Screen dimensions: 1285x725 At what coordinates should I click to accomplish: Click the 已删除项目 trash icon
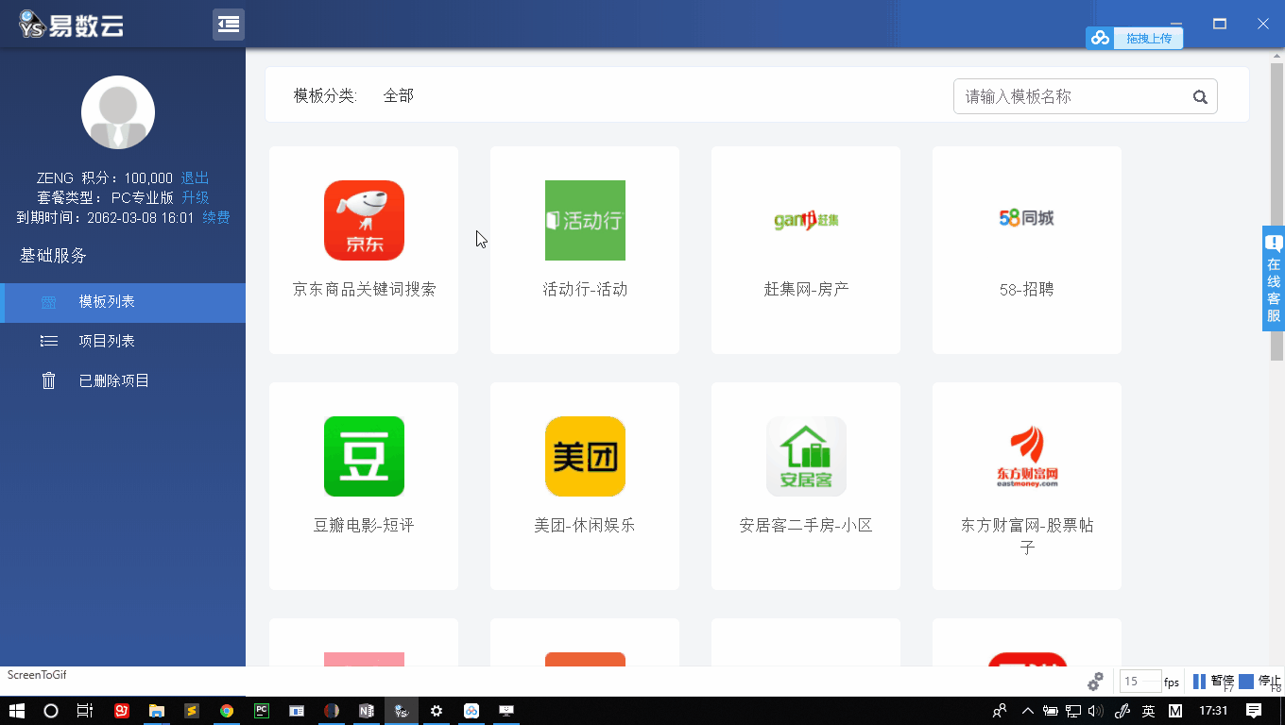click(x=49, y=381)
